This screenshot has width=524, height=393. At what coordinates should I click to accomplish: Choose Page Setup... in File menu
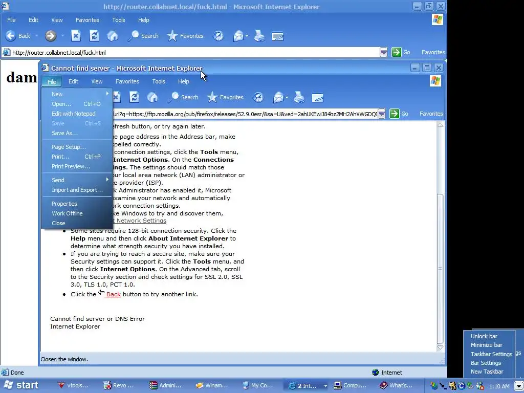77,147
